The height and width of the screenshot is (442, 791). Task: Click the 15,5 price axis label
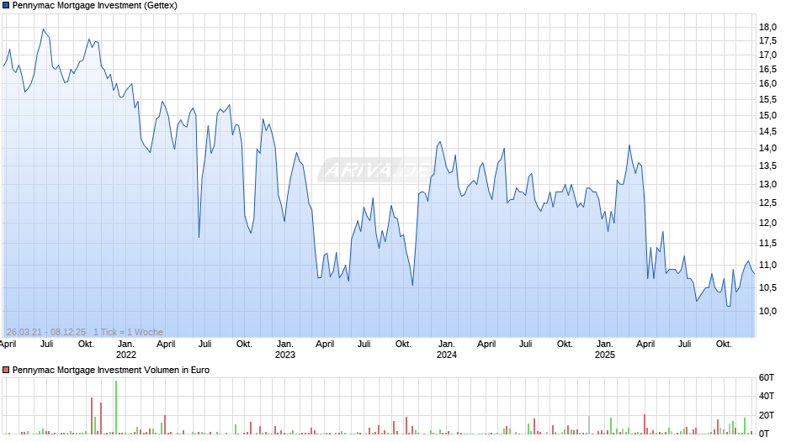tap(767, 100)
